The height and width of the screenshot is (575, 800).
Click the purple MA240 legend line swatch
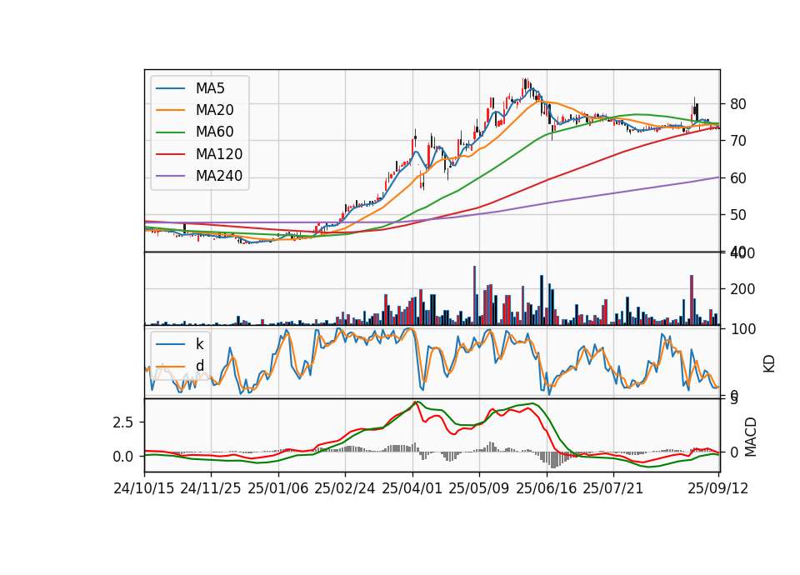tap(170, 176)
